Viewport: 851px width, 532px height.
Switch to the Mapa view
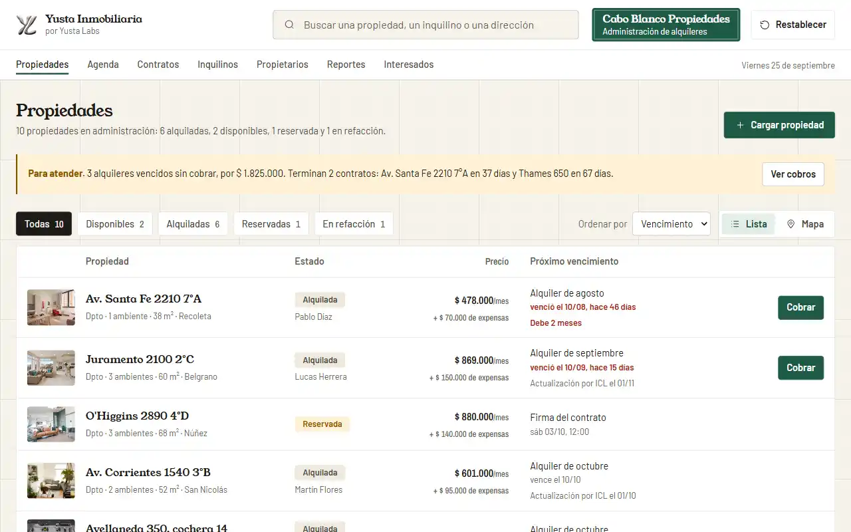[804, 224]
